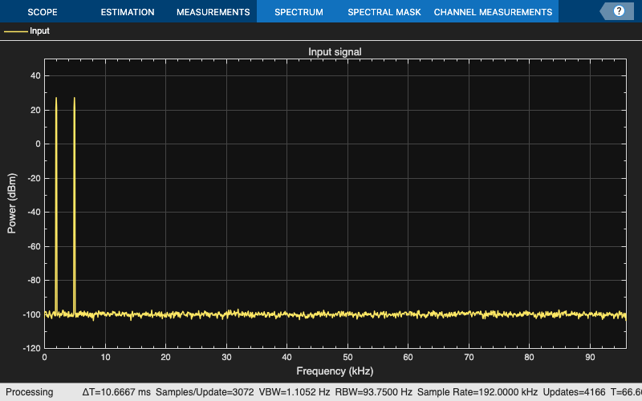Click the Frequency (kHz) axis label

coord(335,371)
